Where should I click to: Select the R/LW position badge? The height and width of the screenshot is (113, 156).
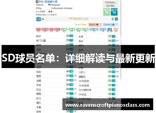(45, 29)
